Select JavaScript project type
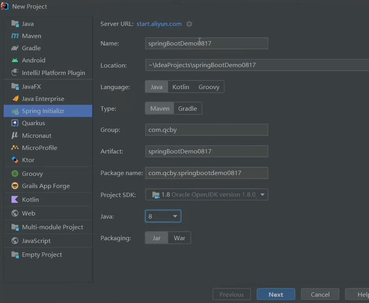 point(48,241)
